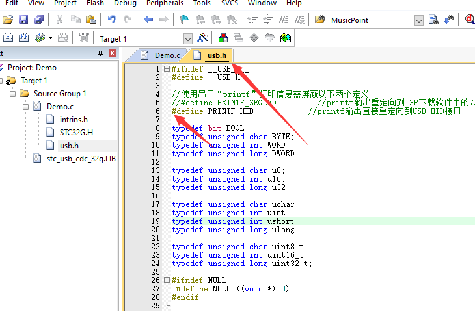Open the Peripherals menu
Screen dimensions: 475x311
coord(164,3)
